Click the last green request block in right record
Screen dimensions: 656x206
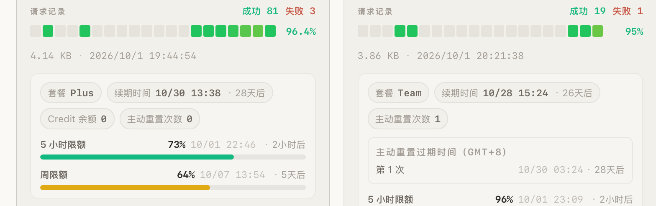598,31
